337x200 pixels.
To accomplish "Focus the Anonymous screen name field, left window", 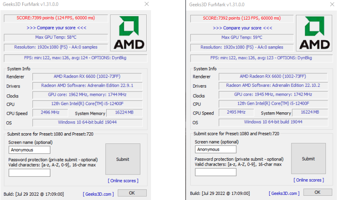I will tap(29, 150).
